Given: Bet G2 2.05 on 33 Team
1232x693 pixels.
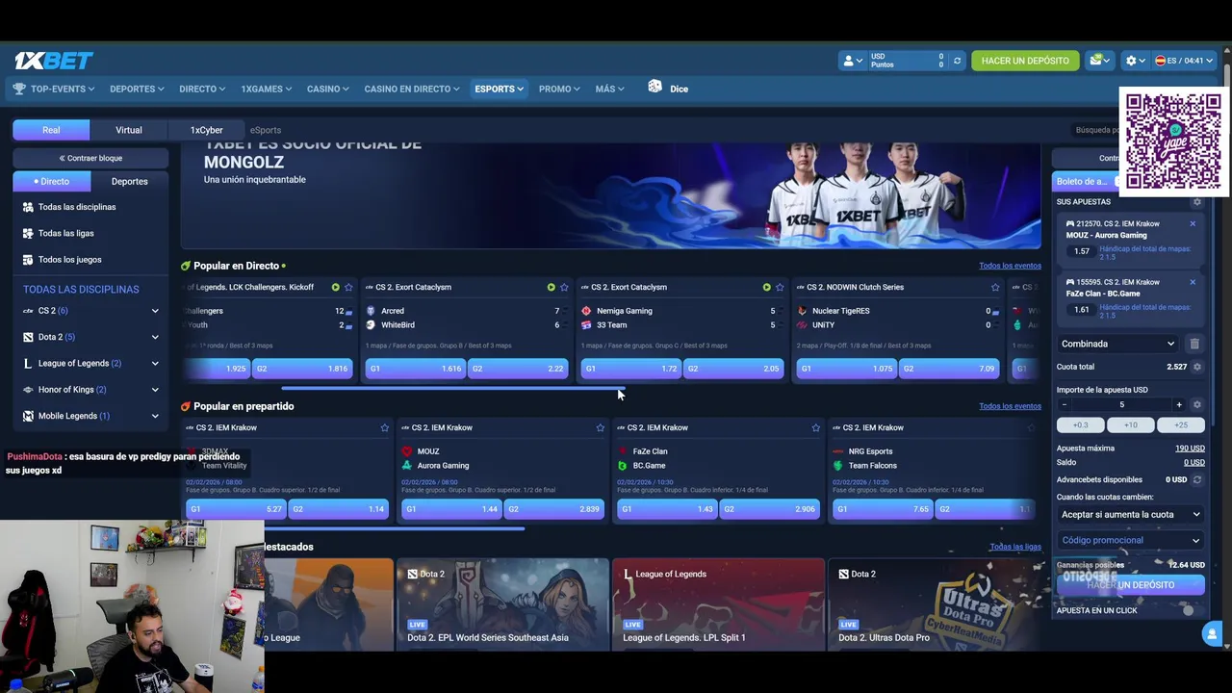Looking at the screenshot, I should coord(732,368).
